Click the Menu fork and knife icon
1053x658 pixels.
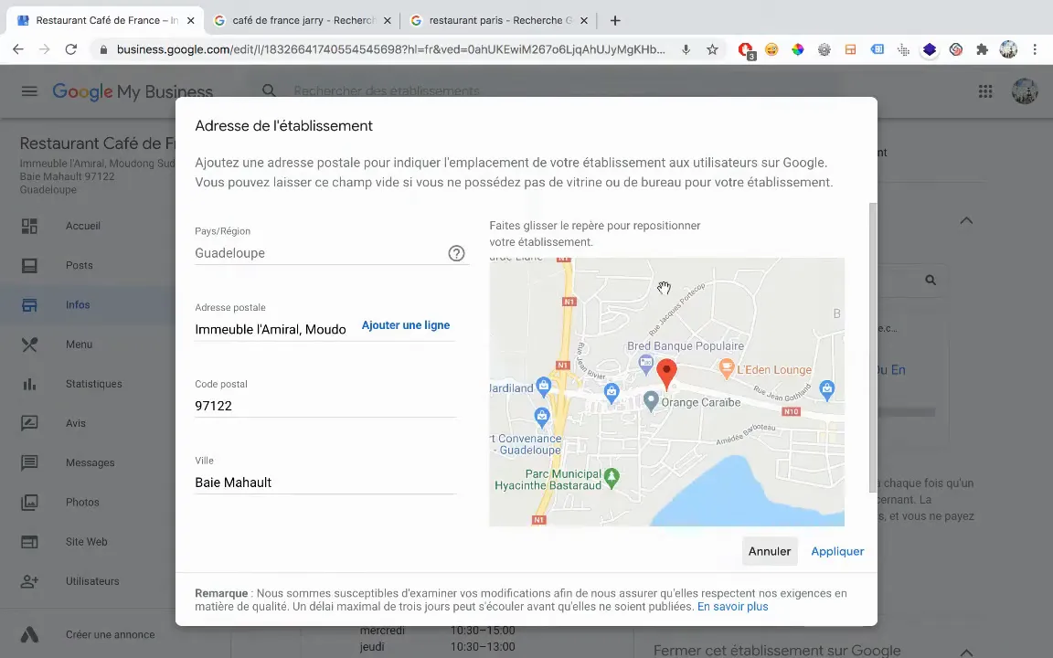[x=29, y=345]
